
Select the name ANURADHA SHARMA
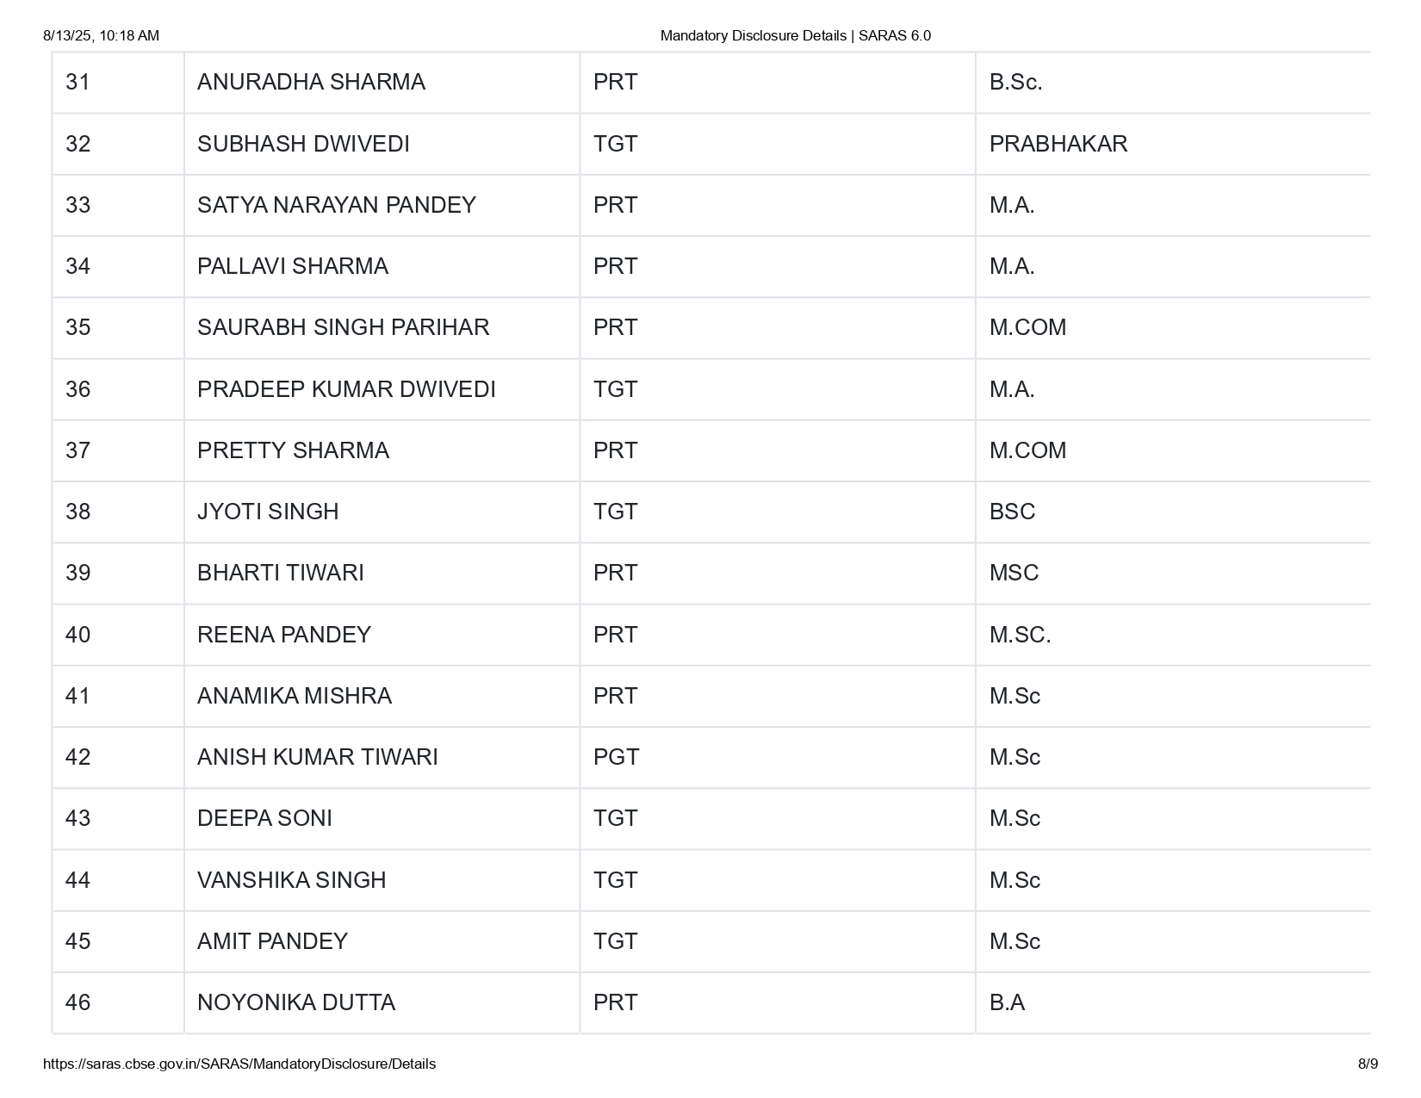[x=311, y=82]
